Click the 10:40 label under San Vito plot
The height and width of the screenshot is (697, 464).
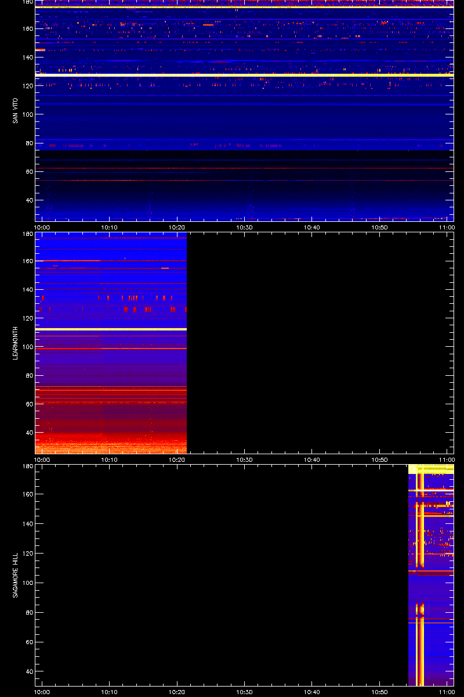(312, 228)
